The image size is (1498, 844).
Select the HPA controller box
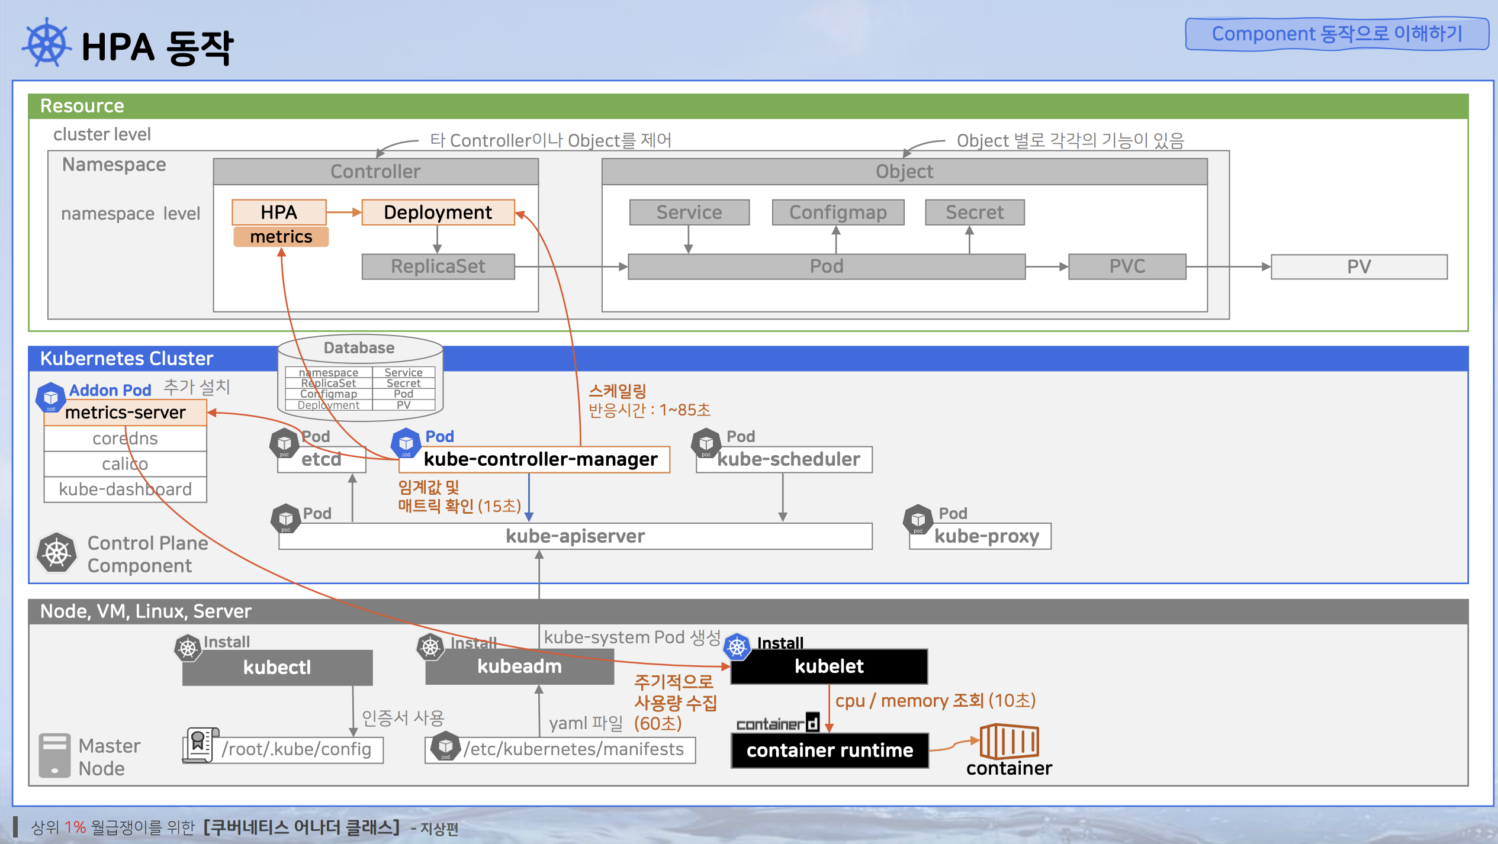(x=279, y=212)
